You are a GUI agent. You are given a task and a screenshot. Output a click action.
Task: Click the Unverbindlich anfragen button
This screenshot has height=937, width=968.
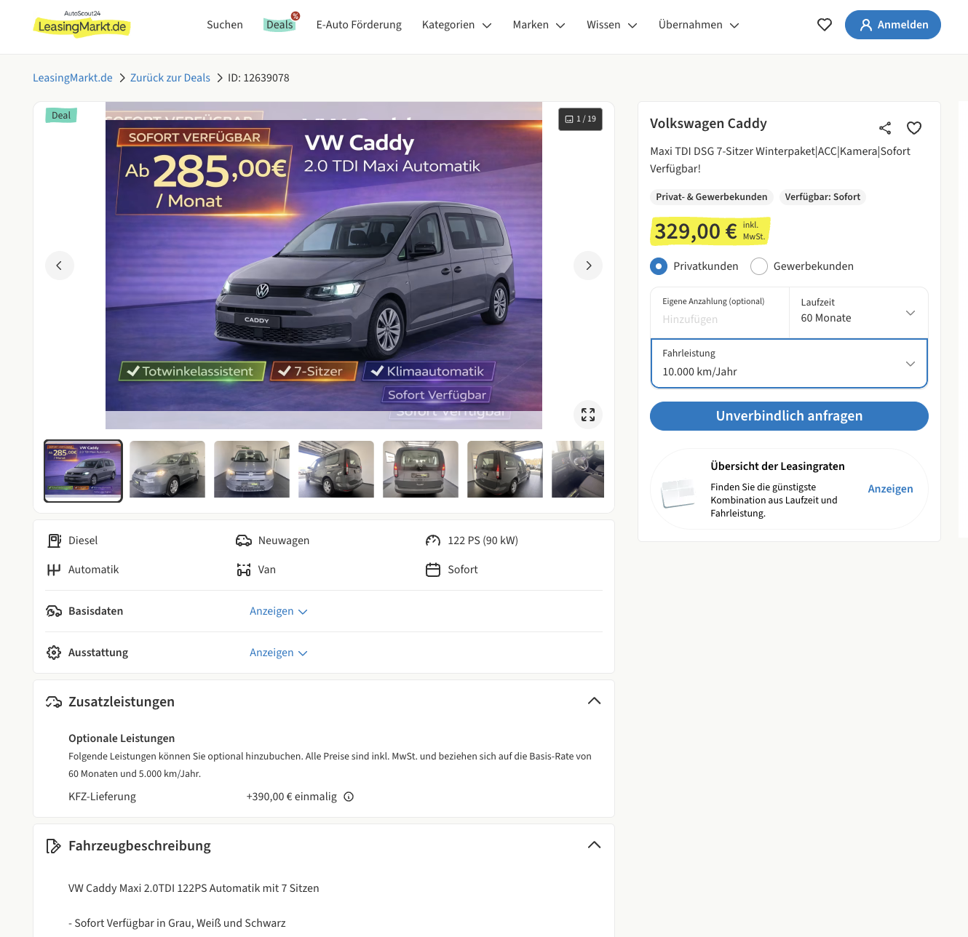[x=789, y=416]
